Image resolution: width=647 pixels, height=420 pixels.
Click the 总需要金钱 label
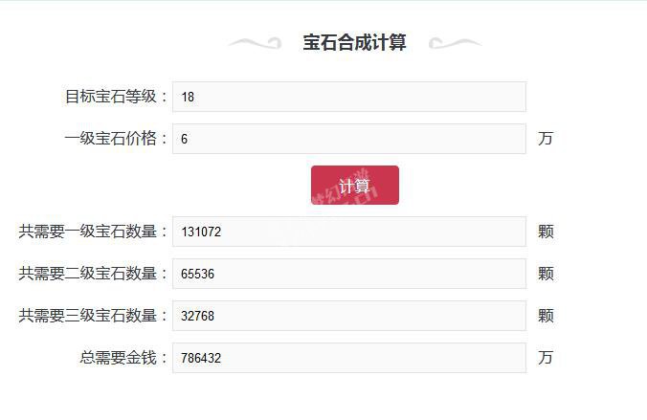pos(124,357)
